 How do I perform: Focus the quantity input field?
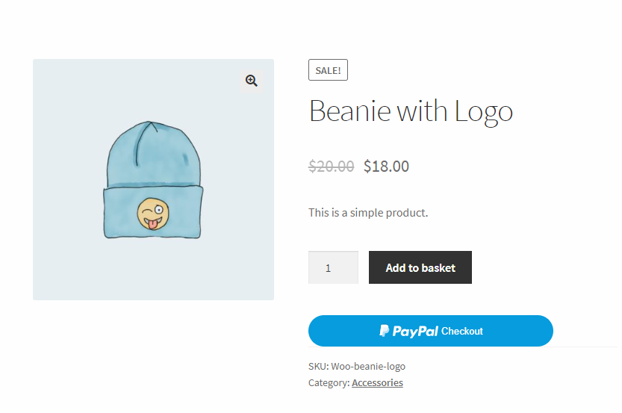point(333,267)
